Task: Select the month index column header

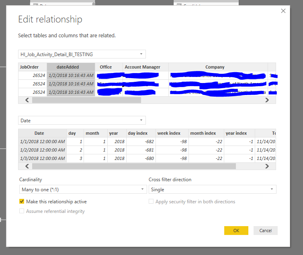Action: coord(207,133)
